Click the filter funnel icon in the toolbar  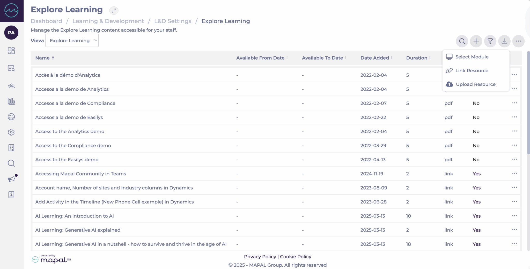click(490, 41)
